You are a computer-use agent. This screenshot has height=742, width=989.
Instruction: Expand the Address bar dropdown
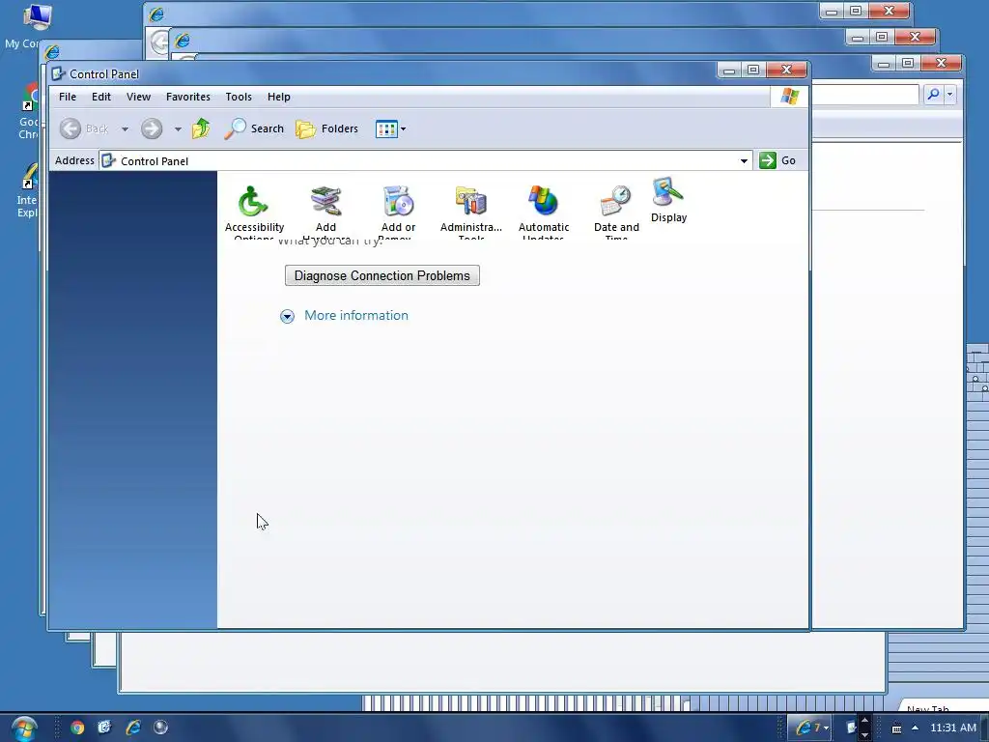pos(745,161)
